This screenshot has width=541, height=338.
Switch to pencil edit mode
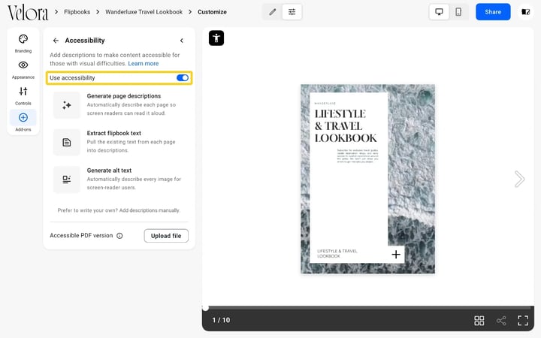(273, 12)
